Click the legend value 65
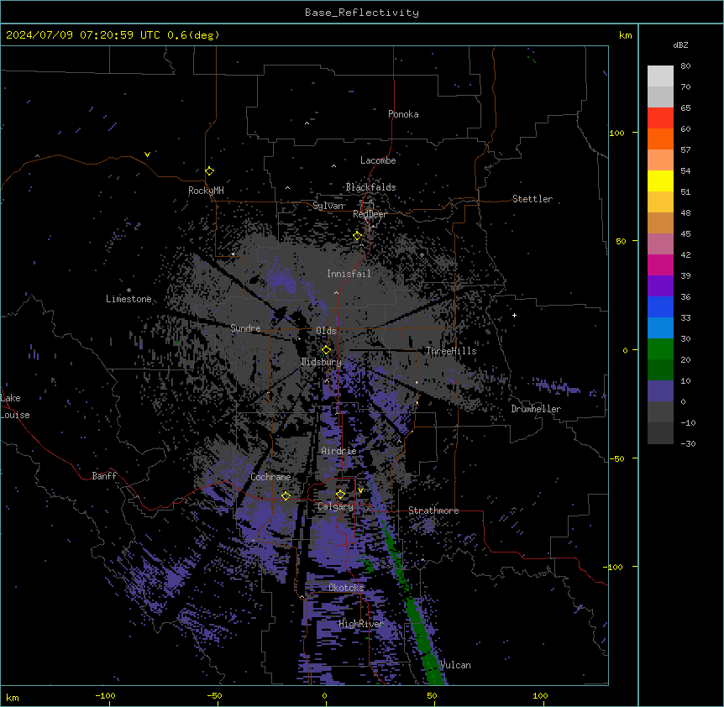Screen dimensions: 724x707 coord(685,107)
